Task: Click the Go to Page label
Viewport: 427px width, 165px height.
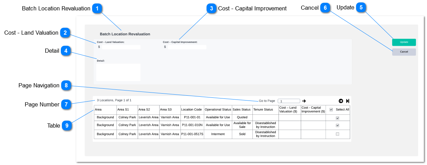Action: click(x=267, y=101)
